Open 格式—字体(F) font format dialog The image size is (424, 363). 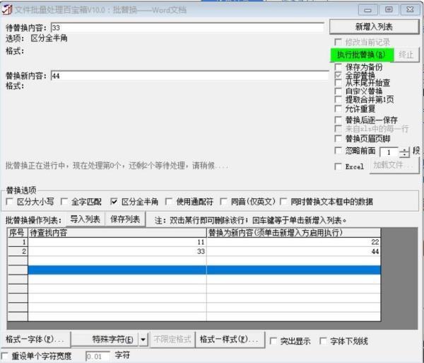pos(35,340)
